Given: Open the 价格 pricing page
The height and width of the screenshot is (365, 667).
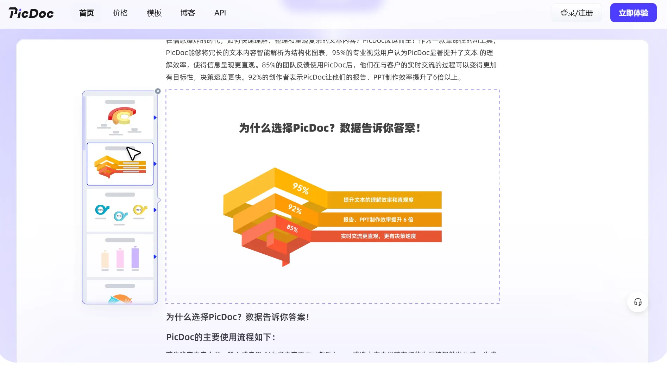Looking at the screenshot, I should point(120,13).
